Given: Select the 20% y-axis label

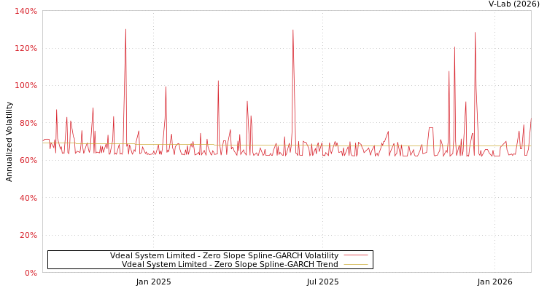Looking at the screenshot, I should coord(28,235).
